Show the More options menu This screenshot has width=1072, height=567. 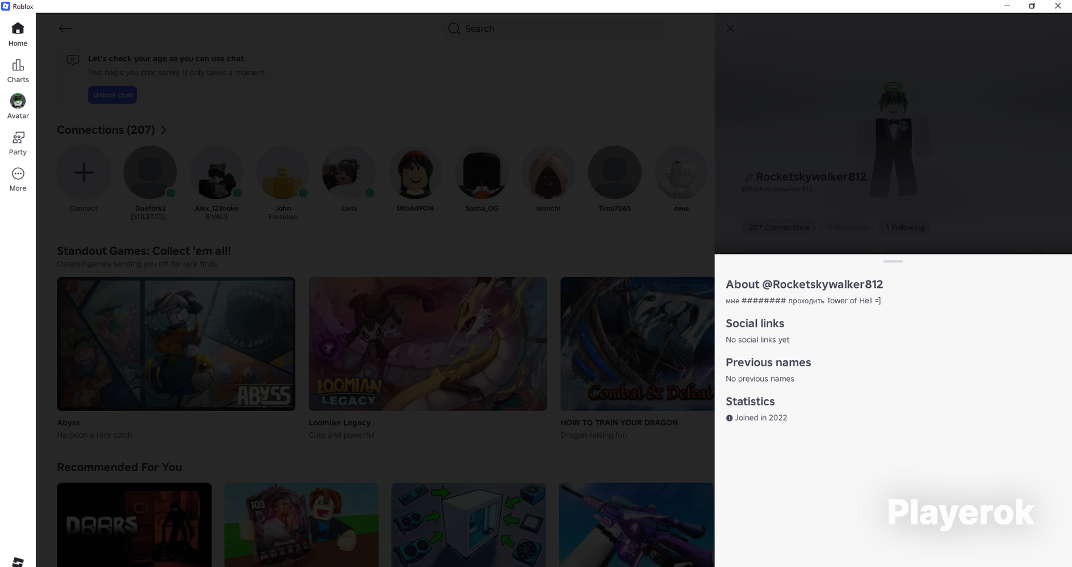(x=18, y=179)
